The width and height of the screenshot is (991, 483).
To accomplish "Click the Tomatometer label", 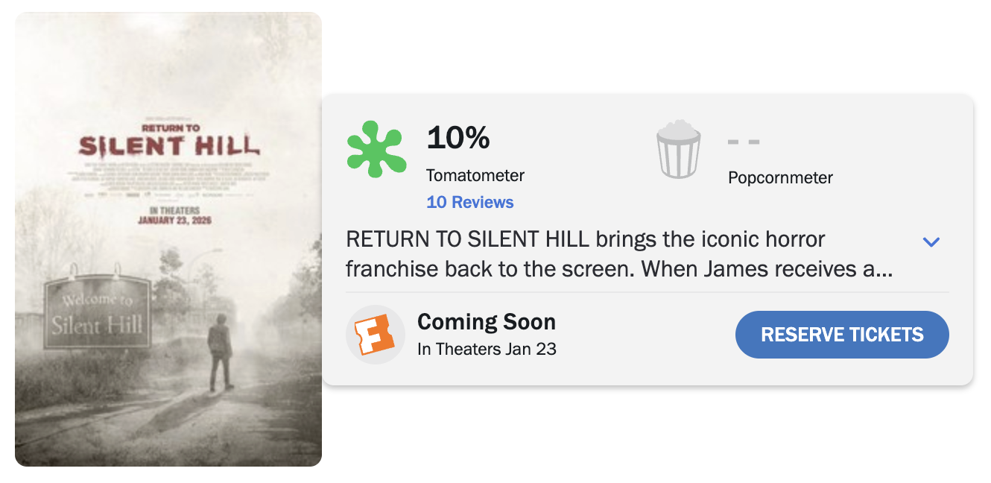I will pos(475,176).
